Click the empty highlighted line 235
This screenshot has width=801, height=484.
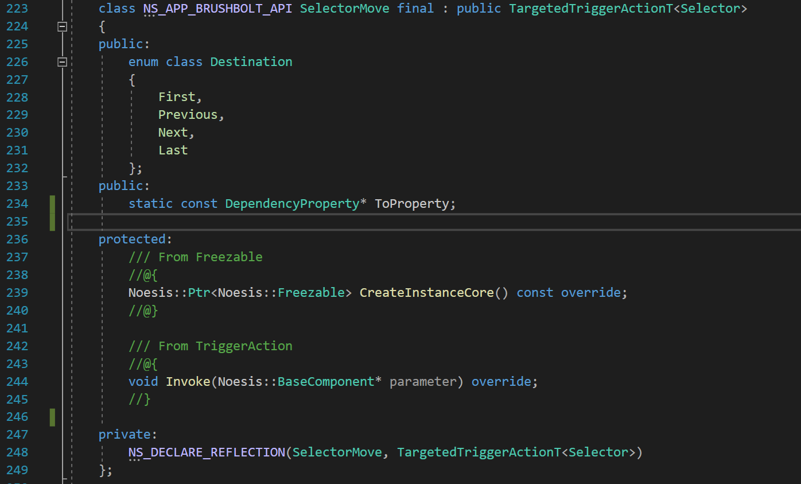[x=402, y=222]
